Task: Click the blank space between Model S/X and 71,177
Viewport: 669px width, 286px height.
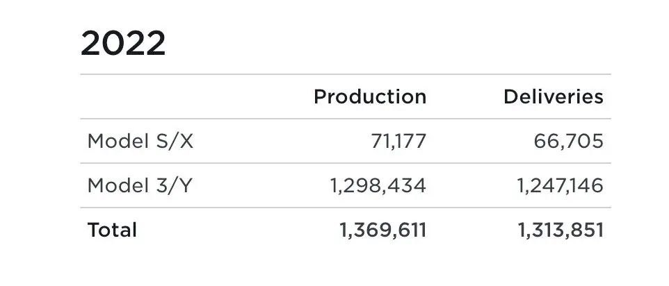Action: (282, 141)
